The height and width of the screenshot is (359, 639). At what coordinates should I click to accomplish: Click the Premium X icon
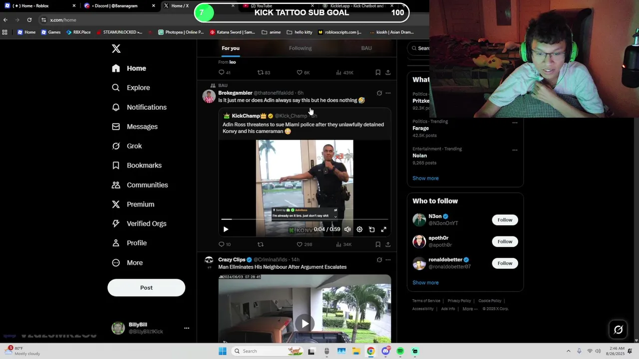point(116,204)
